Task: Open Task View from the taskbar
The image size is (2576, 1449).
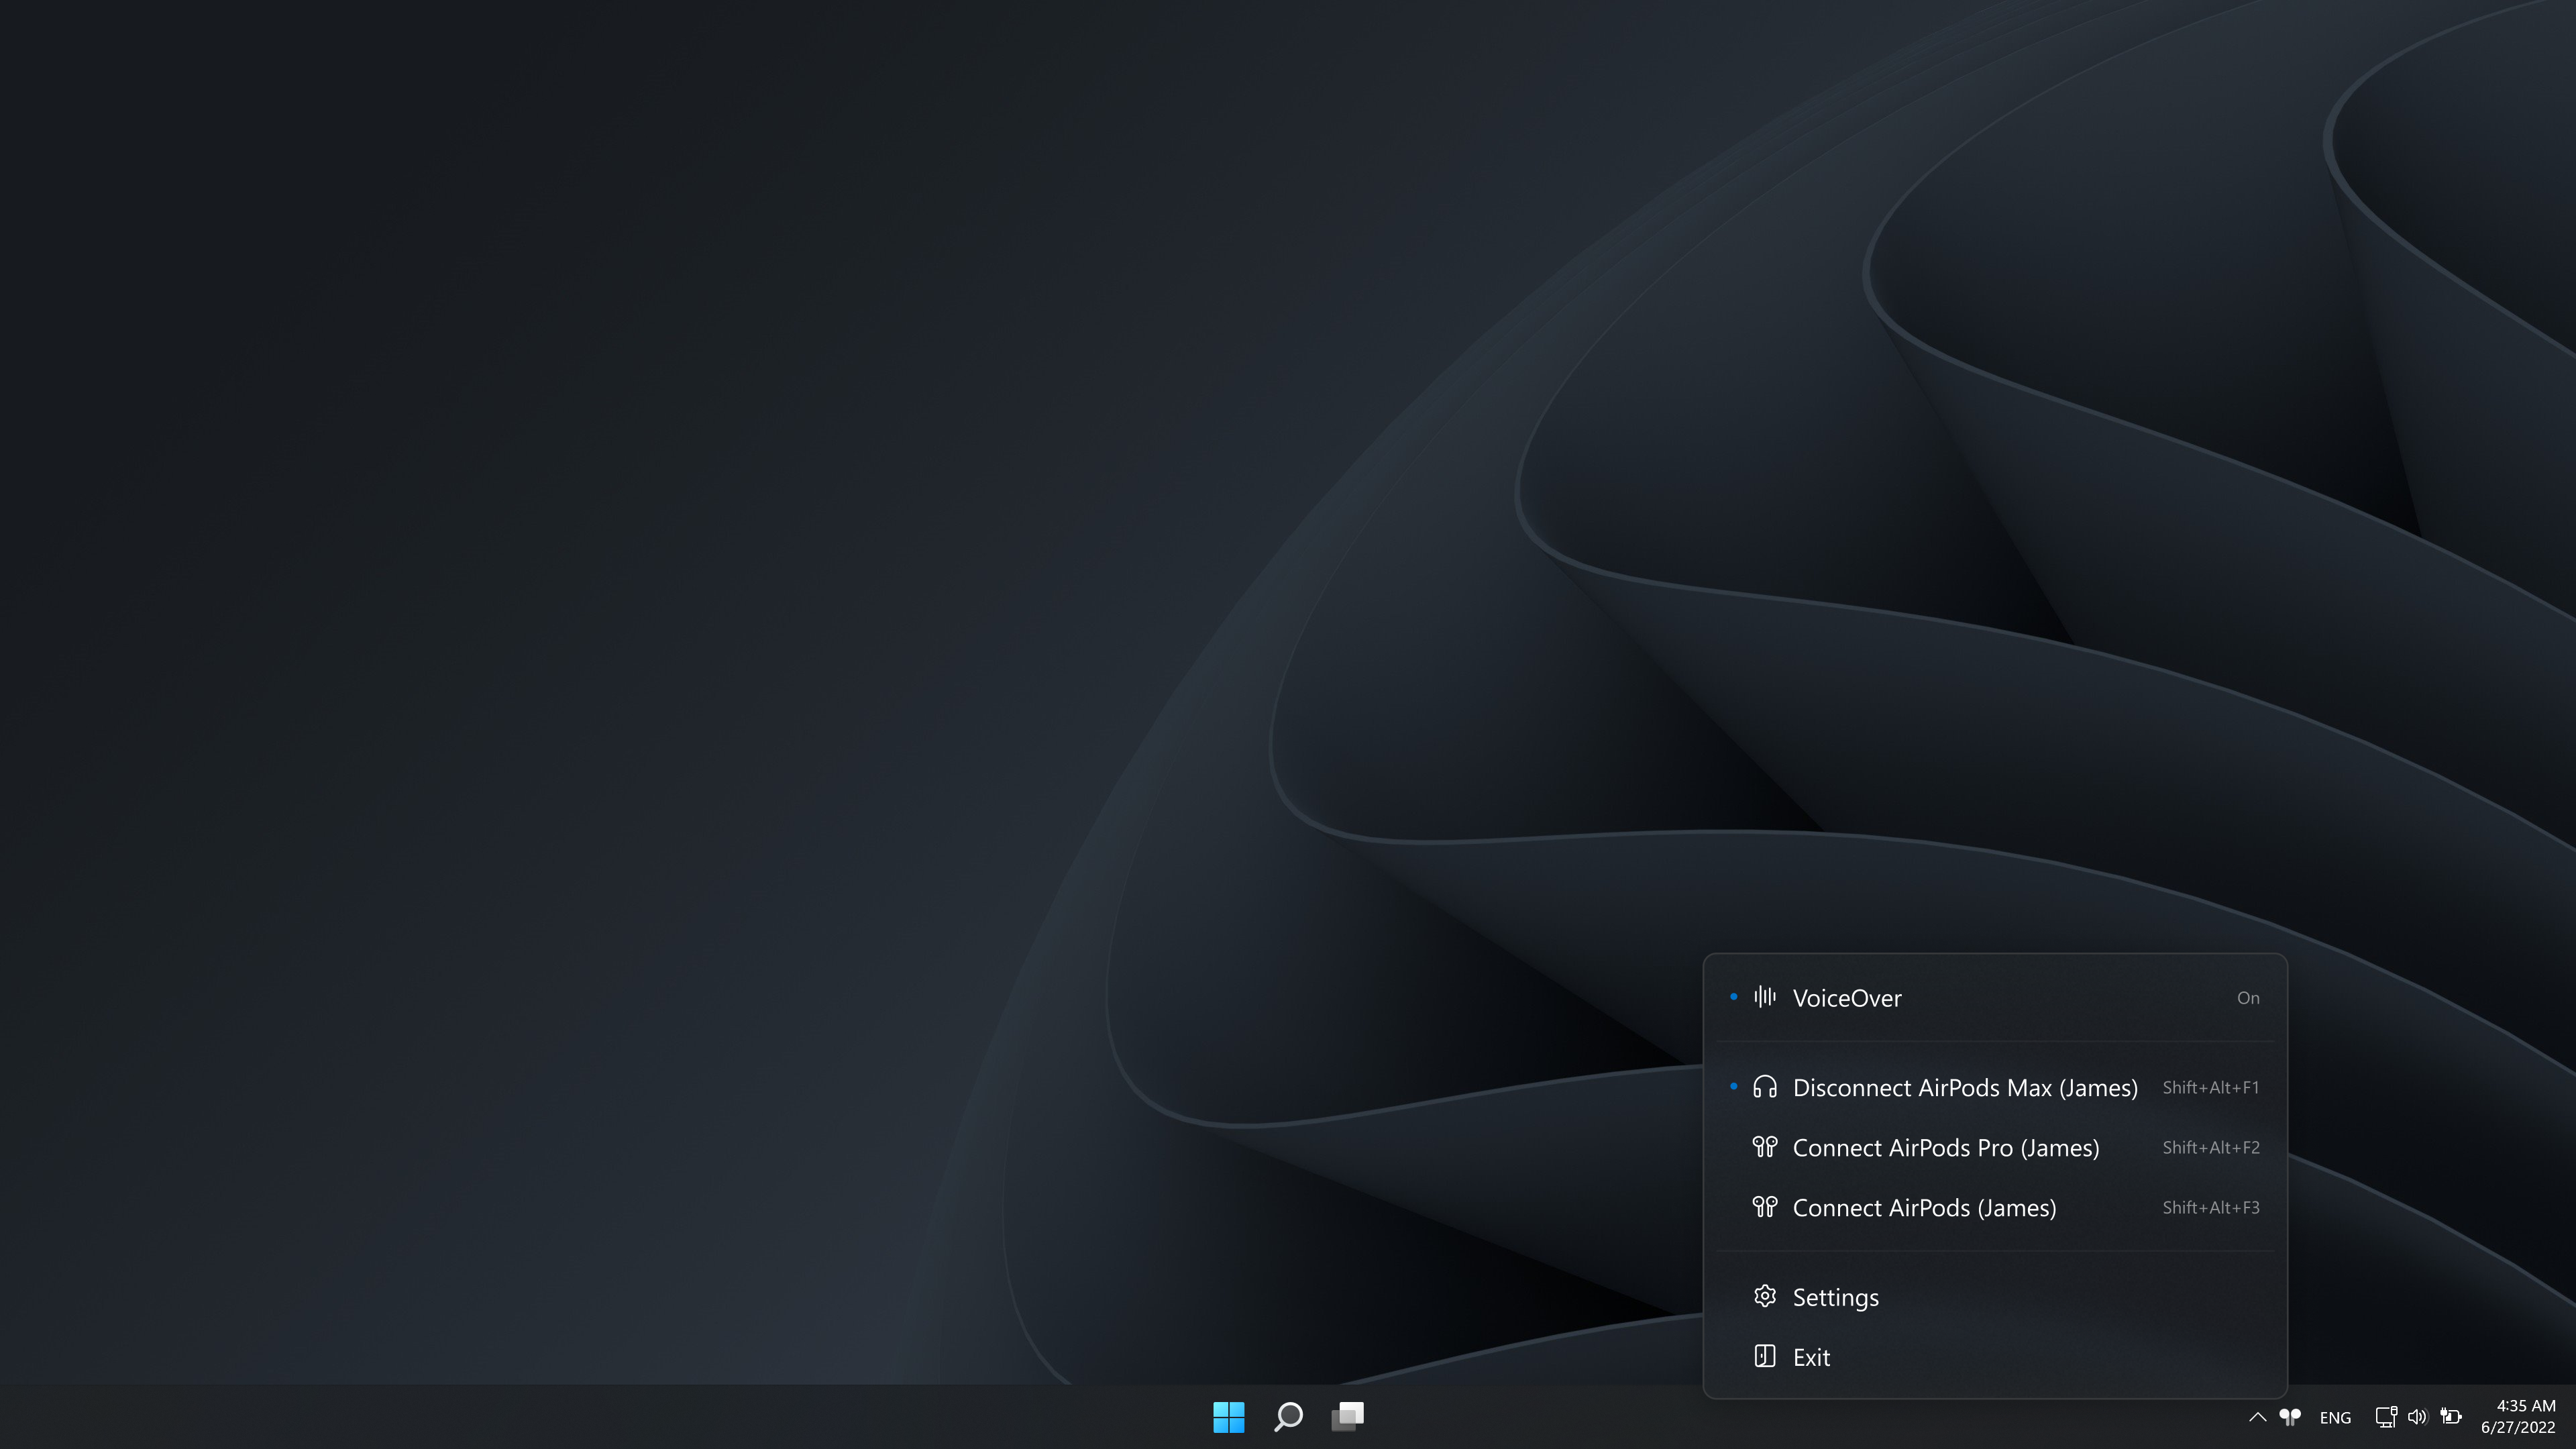Action: (1348, 1416)
